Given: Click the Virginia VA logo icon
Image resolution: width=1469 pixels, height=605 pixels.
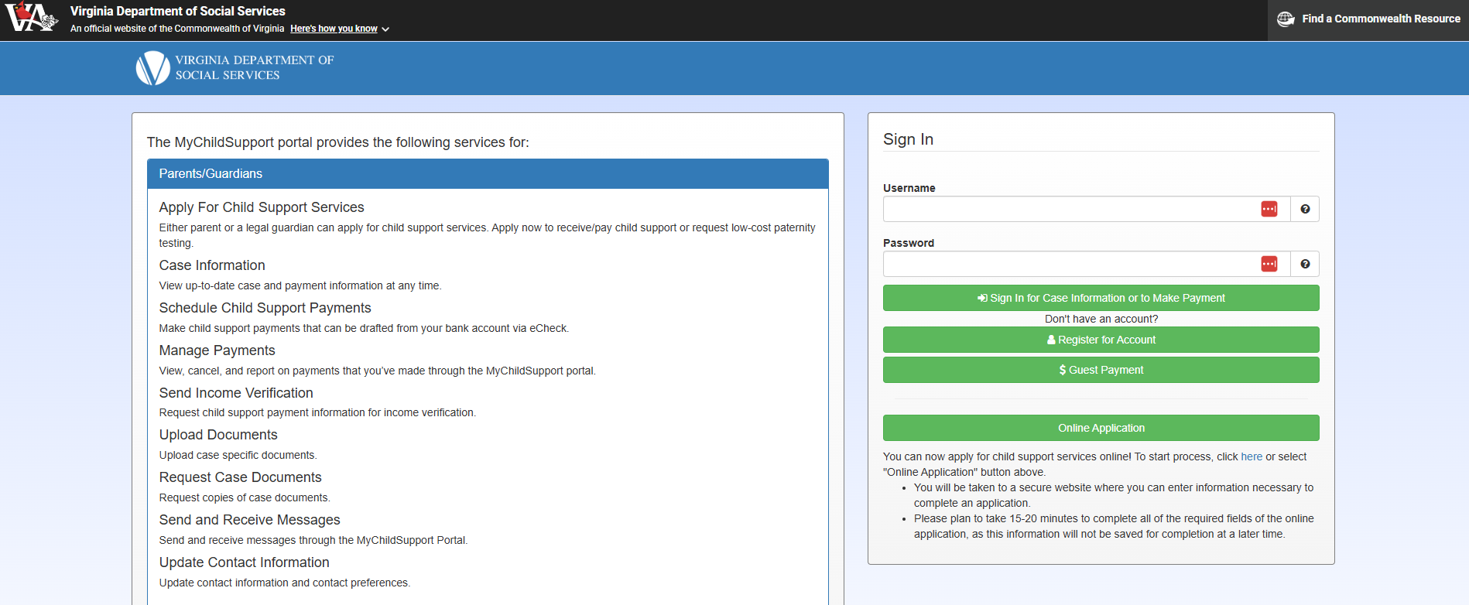Looking at the screenshot, I should [32, 18].
